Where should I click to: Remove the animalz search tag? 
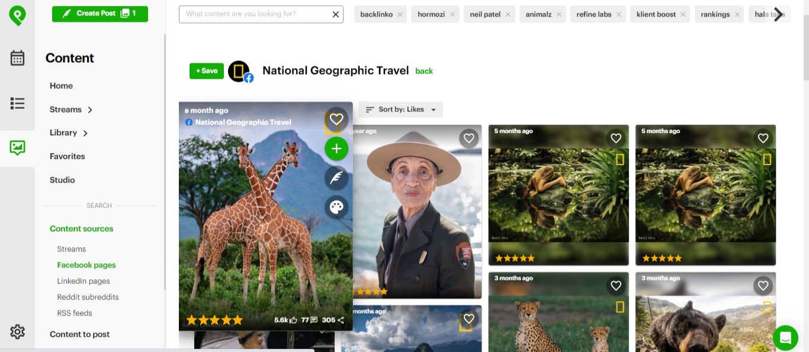(558, 14)
